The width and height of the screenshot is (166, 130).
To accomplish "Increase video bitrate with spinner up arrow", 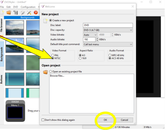I will point(112,34).
